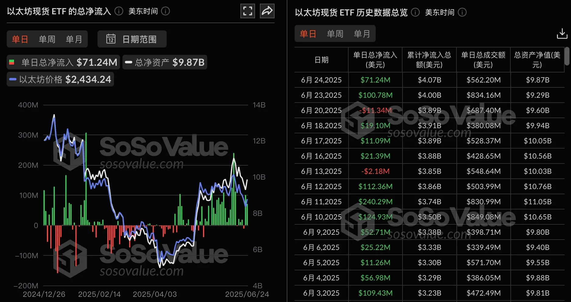Open the calendar date range icon
571x302 pixels.
[x=112, y=39]
